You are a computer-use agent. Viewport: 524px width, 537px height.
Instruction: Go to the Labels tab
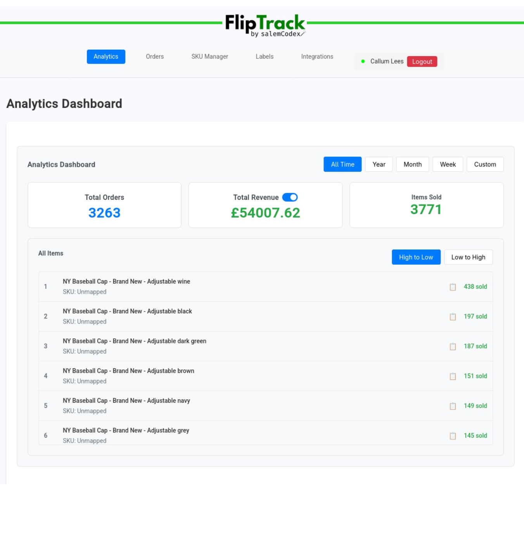pos(265,57)
